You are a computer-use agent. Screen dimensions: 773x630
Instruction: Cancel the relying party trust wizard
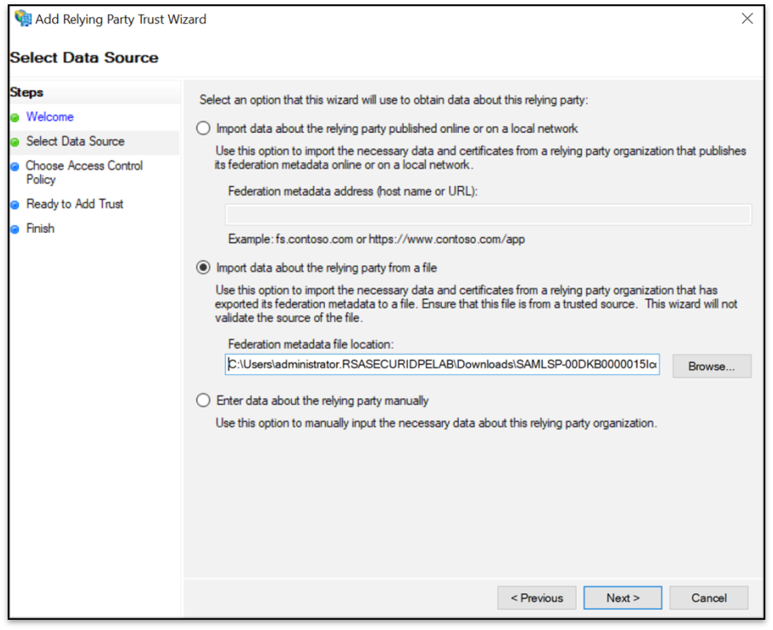(708, 598)
